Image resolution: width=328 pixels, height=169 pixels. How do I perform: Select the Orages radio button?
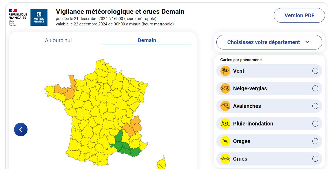coord(315,141)
